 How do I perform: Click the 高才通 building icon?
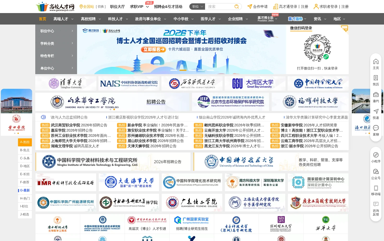(x=276, y=7)
